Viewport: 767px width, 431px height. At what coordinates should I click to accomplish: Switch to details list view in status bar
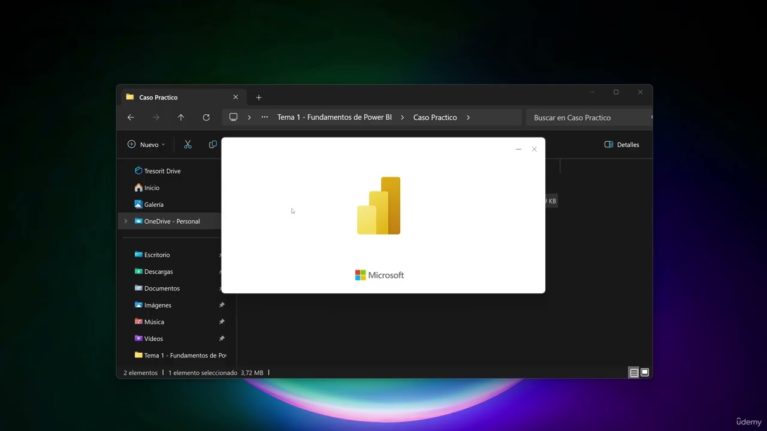633,372
